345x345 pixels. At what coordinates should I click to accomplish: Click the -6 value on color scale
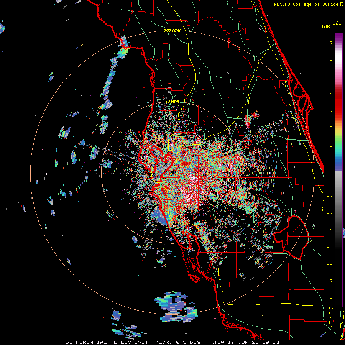tap(329, 264)
